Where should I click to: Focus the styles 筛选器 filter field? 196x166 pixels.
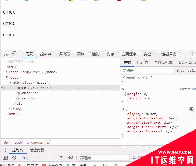147,71
